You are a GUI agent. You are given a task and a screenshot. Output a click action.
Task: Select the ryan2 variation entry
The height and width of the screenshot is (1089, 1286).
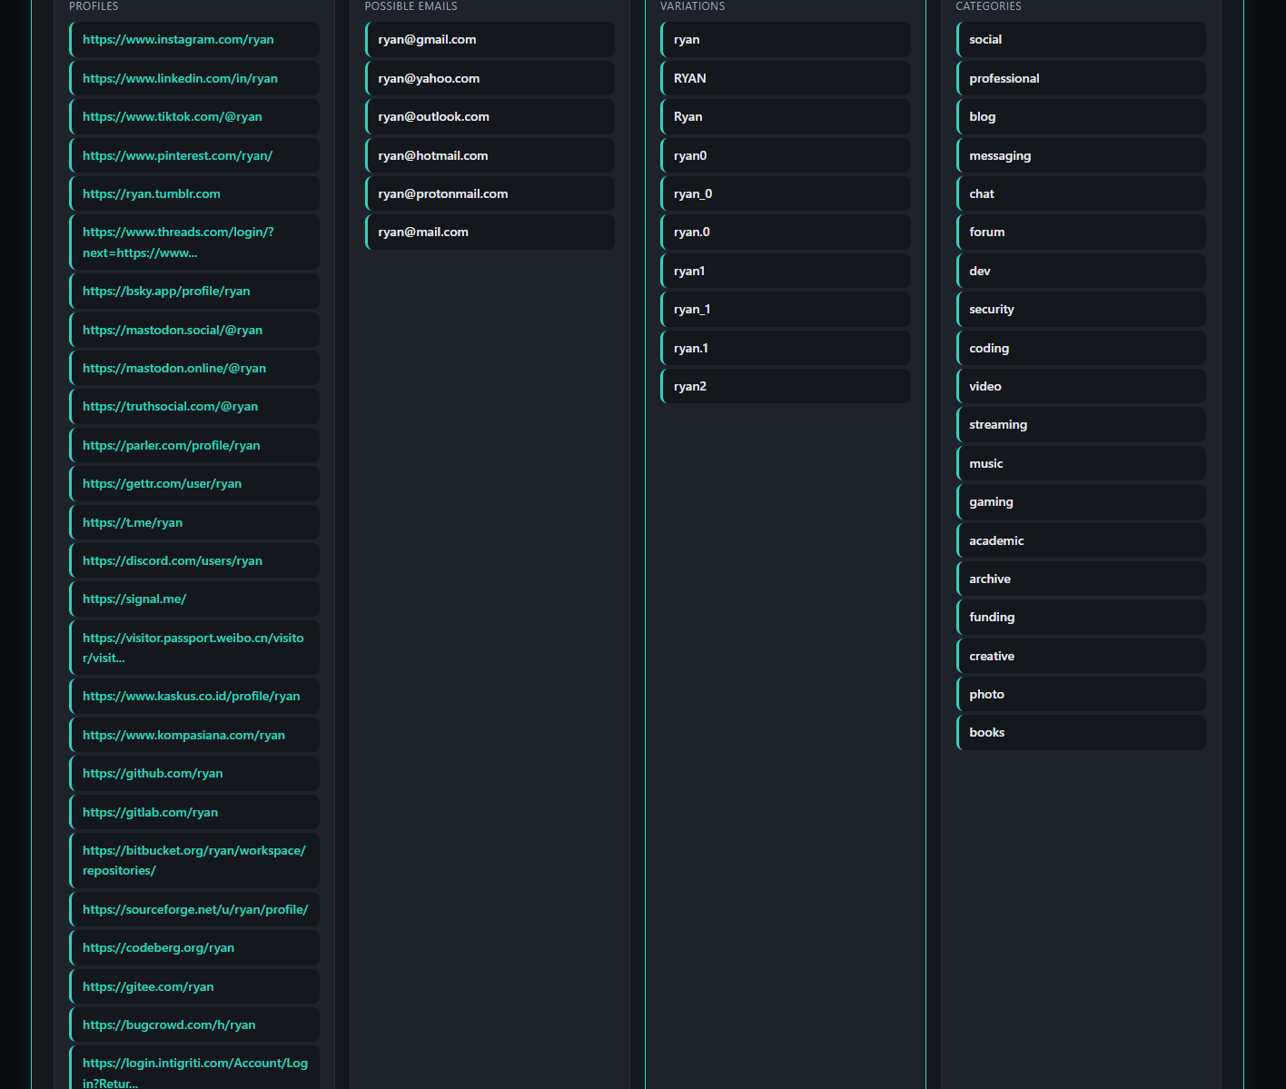coord(690,387)
